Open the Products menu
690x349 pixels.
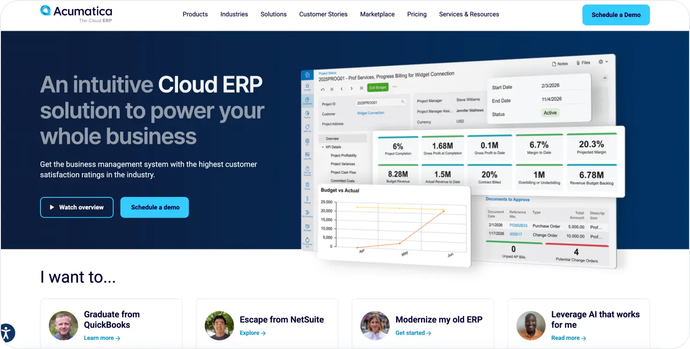pos(195,14)
